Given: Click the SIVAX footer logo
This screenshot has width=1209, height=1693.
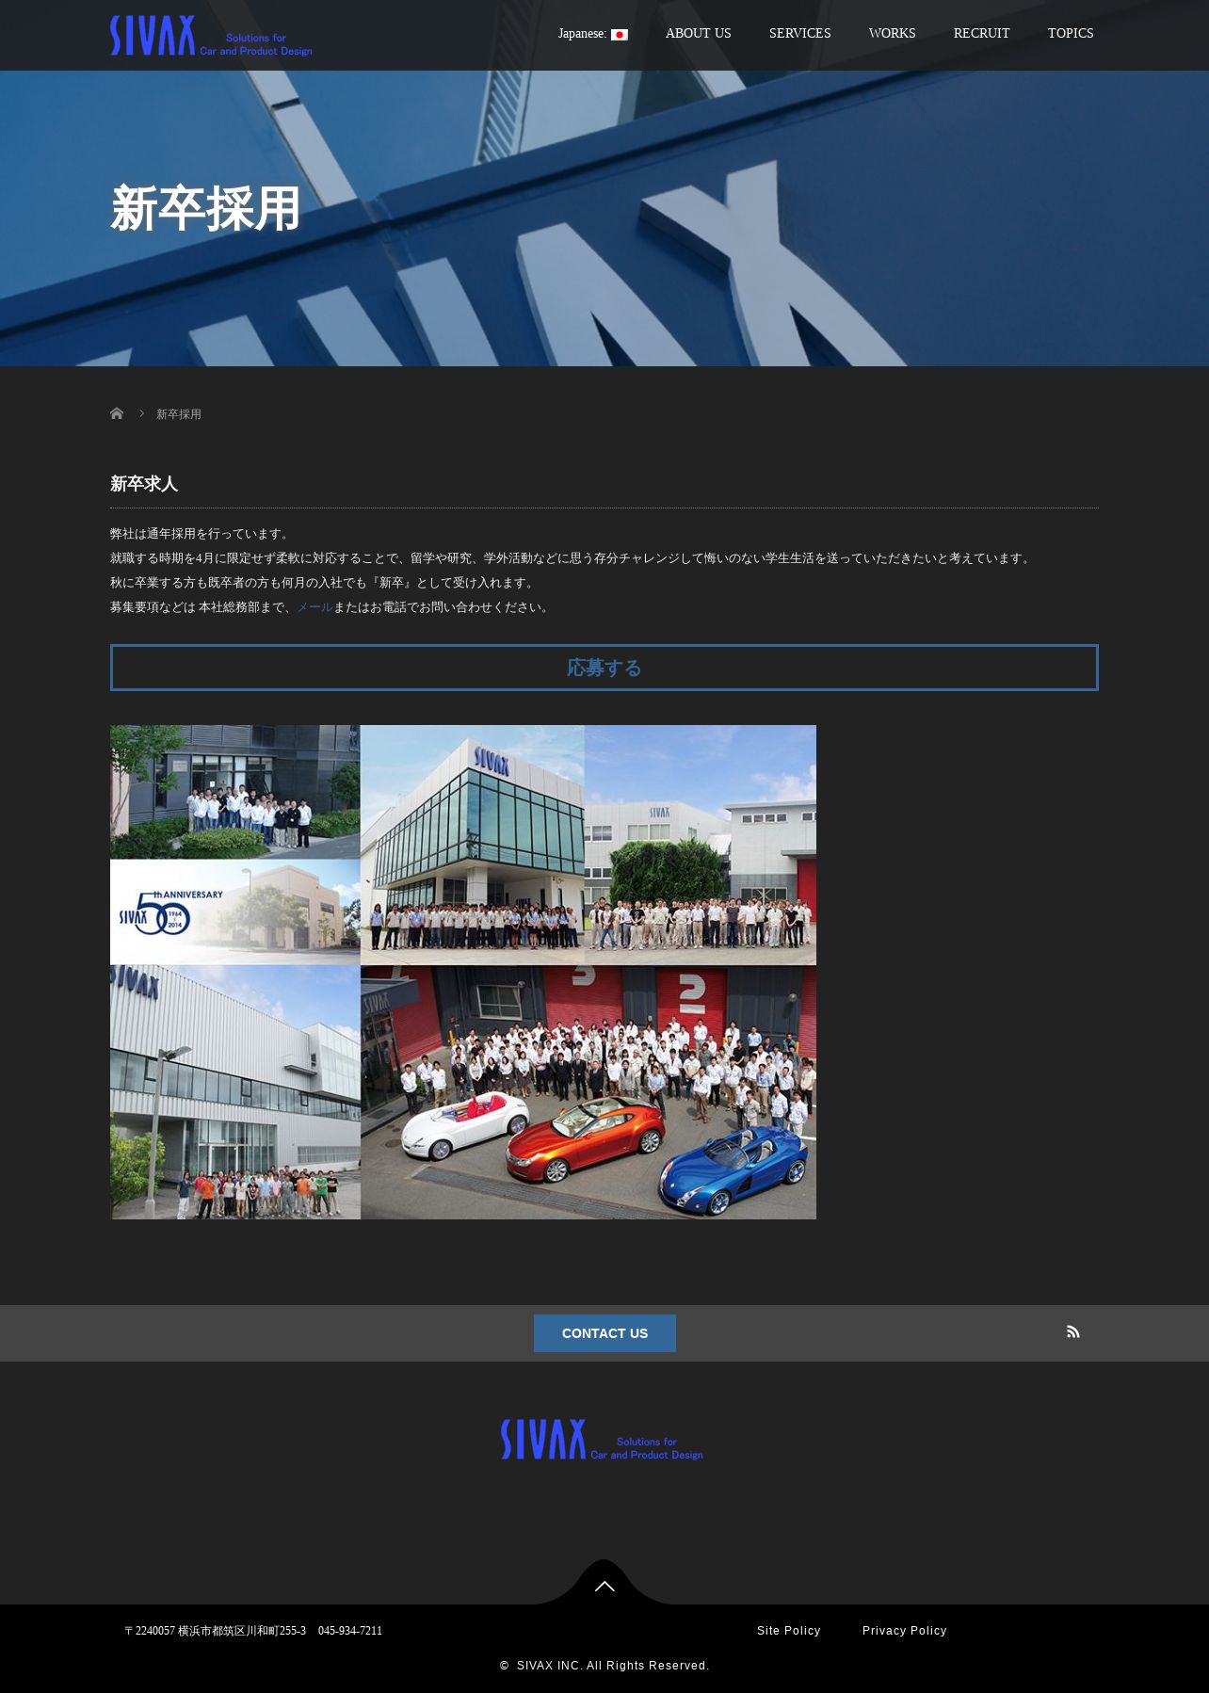Looking at the screenshot, I should pyautogui.click(x=602, y=1440).
